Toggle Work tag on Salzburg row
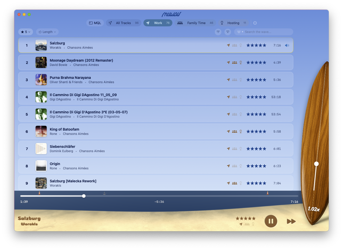The height and width of the screenshot is (250, 343). point(228,45)
